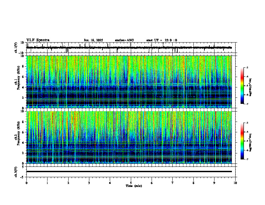Click the "3" tick on the Time axis

click(89, 183)
